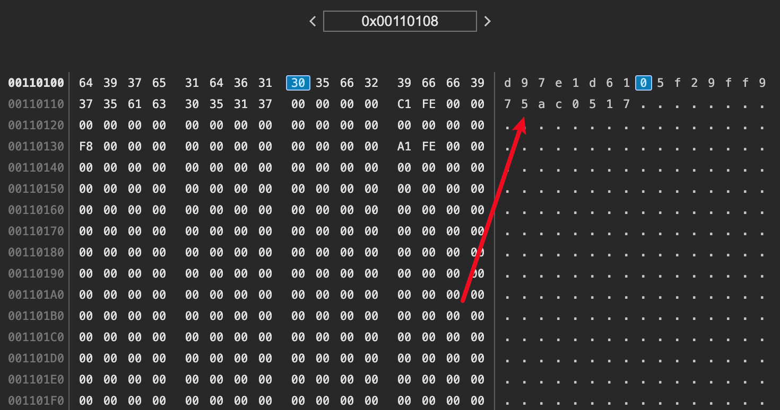Select byte 65 in row 00110100
The width and height of the screenshot is (780, 410).
(159, 83)
